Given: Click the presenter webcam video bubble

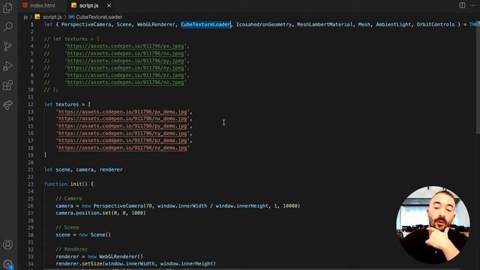Looking at the screenshot, I should [x=433, y=225].
